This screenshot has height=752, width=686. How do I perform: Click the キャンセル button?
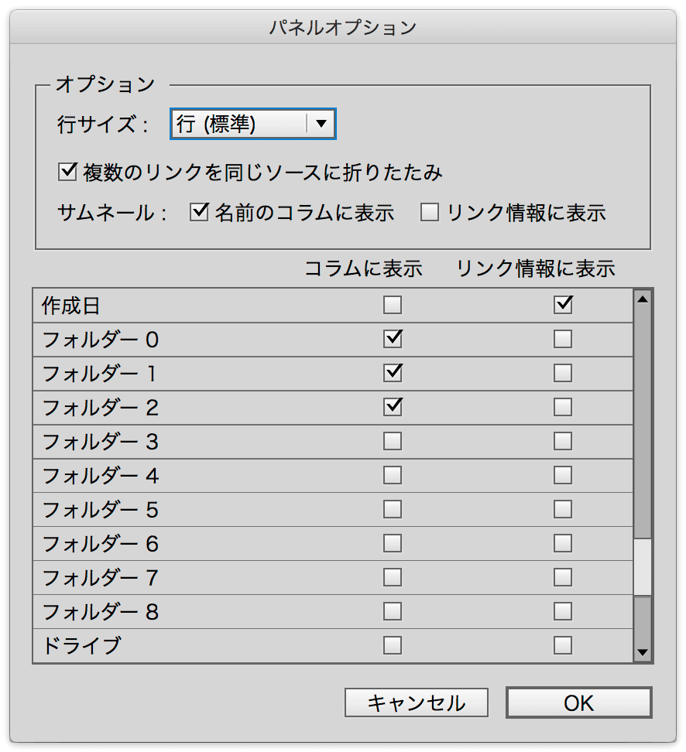(x=417, y=702)
